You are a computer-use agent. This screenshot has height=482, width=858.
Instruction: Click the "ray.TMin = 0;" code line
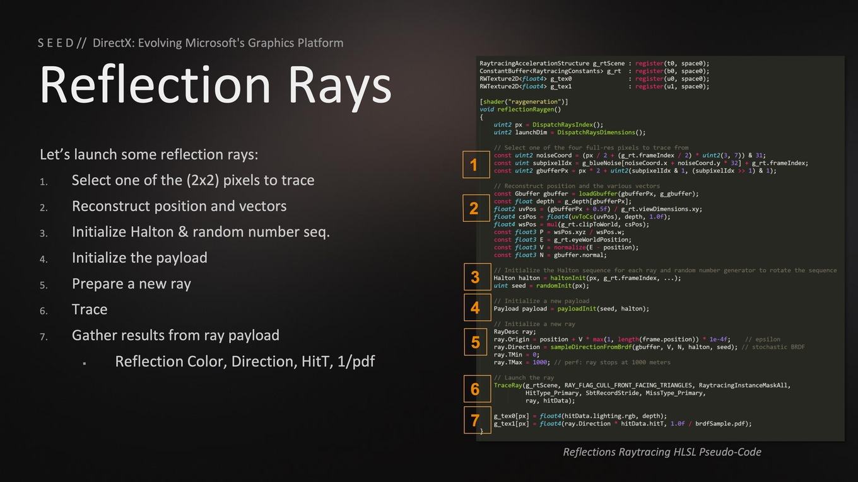517,355
